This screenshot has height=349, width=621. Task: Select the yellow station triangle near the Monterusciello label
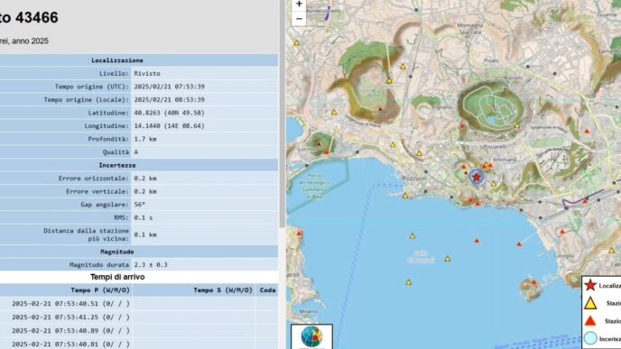pos(297,42)
